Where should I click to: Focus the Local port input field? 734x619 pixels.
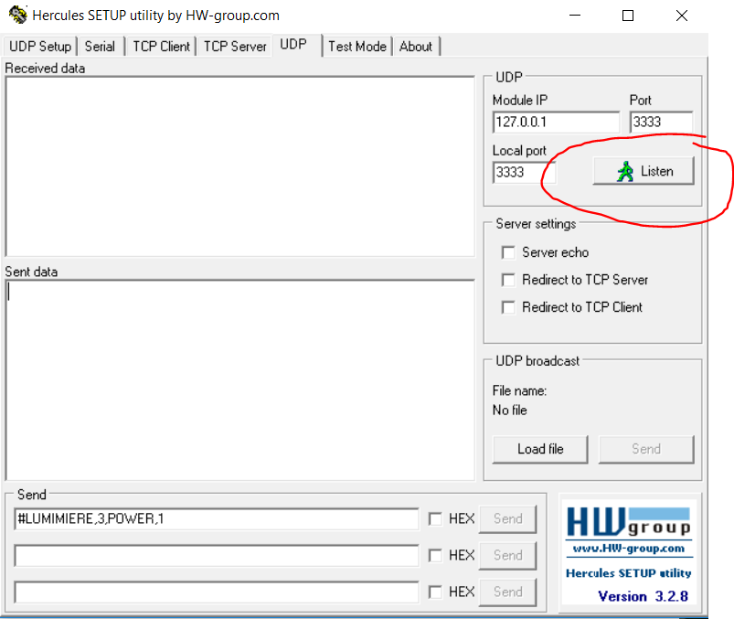coord(524,172)
